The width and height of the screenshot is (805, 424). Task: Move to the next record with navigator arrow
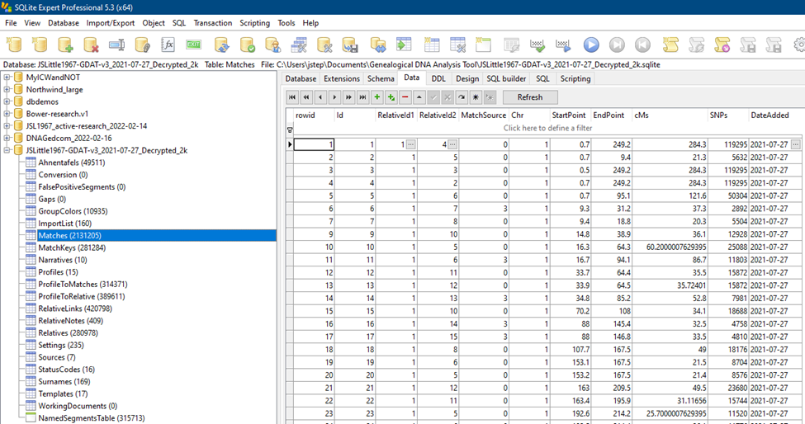click(x=334, y=97)
